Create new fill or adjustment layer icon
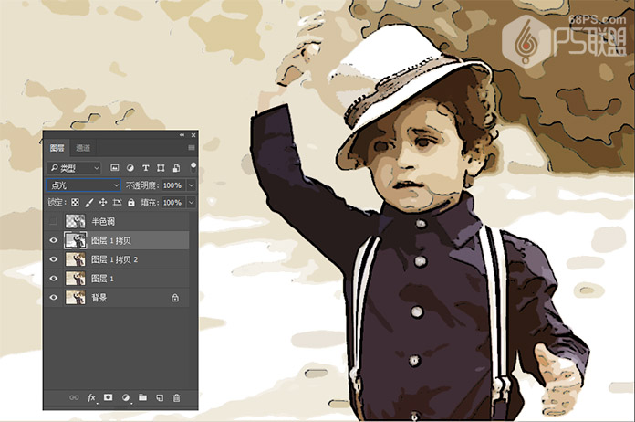The height and width of the screenshot is (422, 635). point(126,397)
